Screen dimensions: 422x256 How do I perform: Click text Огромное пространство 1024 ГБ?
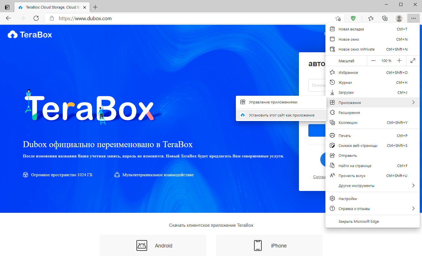pos(62,175)
